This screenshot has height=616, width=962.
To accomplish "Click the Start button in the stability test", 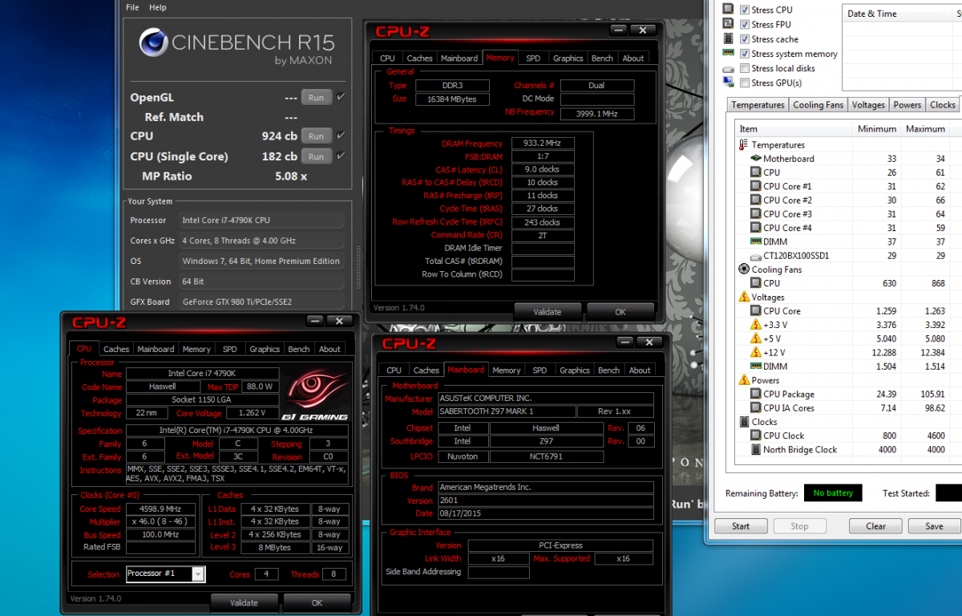I will pyautogui.click(x=741, y=526).
